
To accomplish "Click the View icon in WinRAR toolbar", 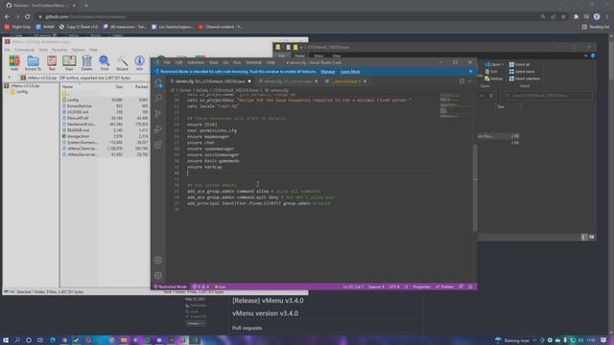I will 69,62.
